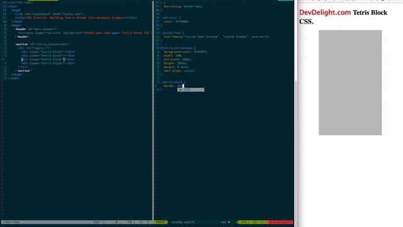Click the .red-color selector line

tap(171, 18)
